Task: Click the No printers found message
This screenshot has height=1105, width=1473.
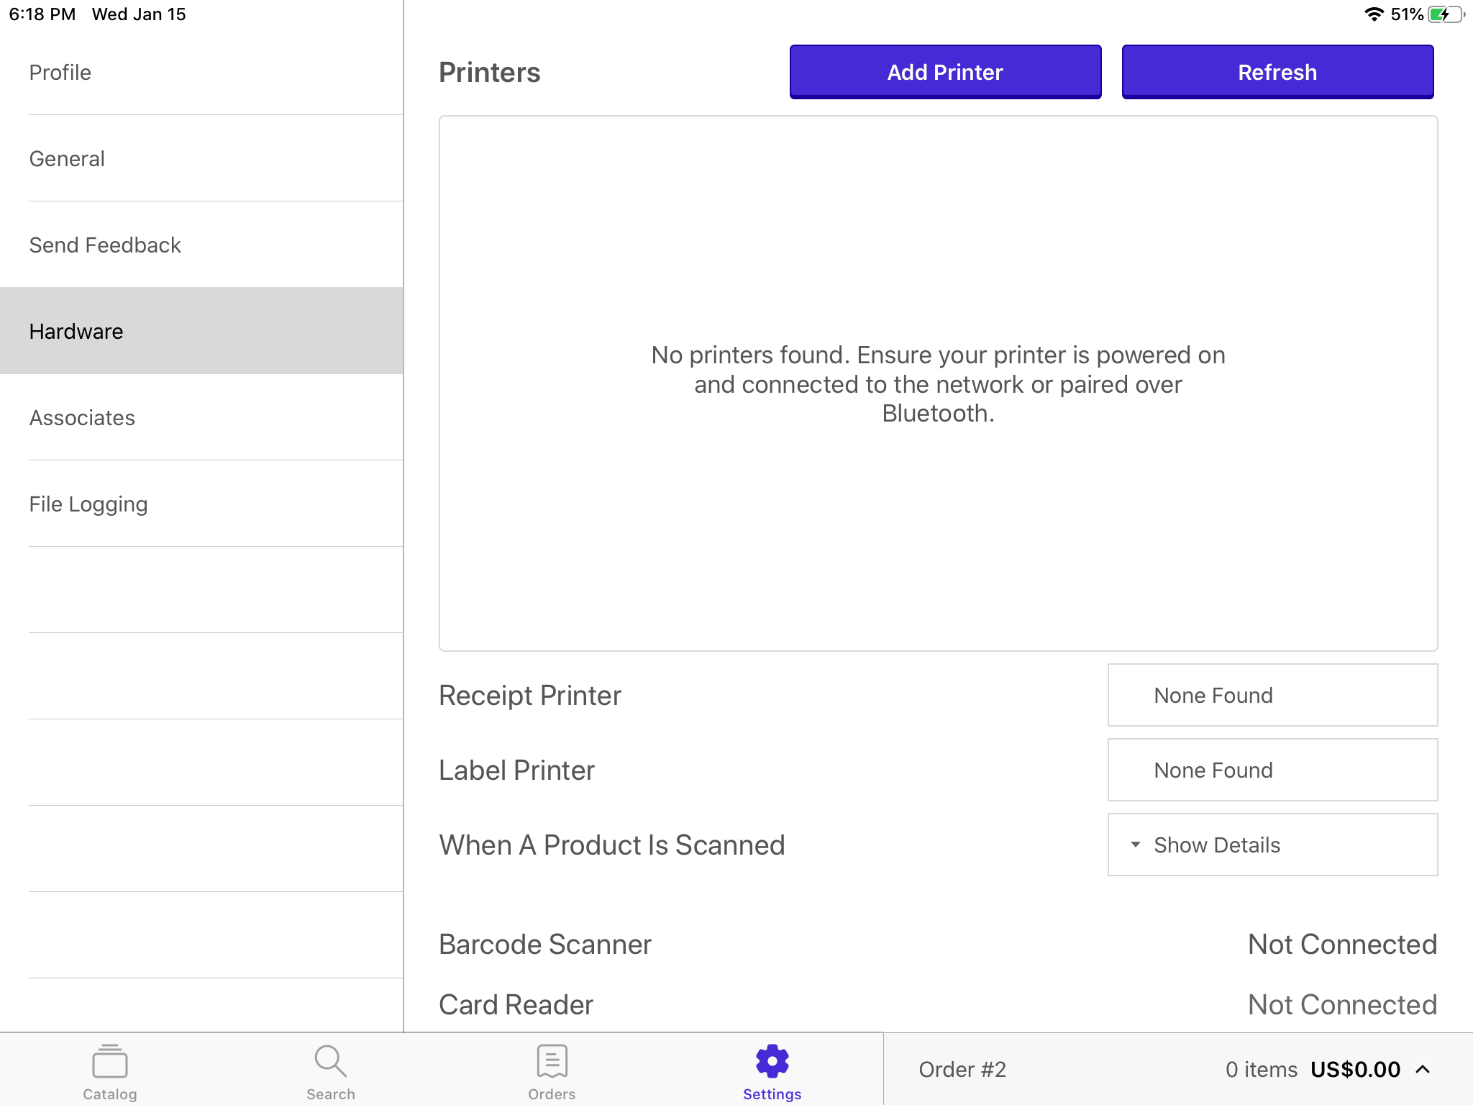Action: (938, 384)
